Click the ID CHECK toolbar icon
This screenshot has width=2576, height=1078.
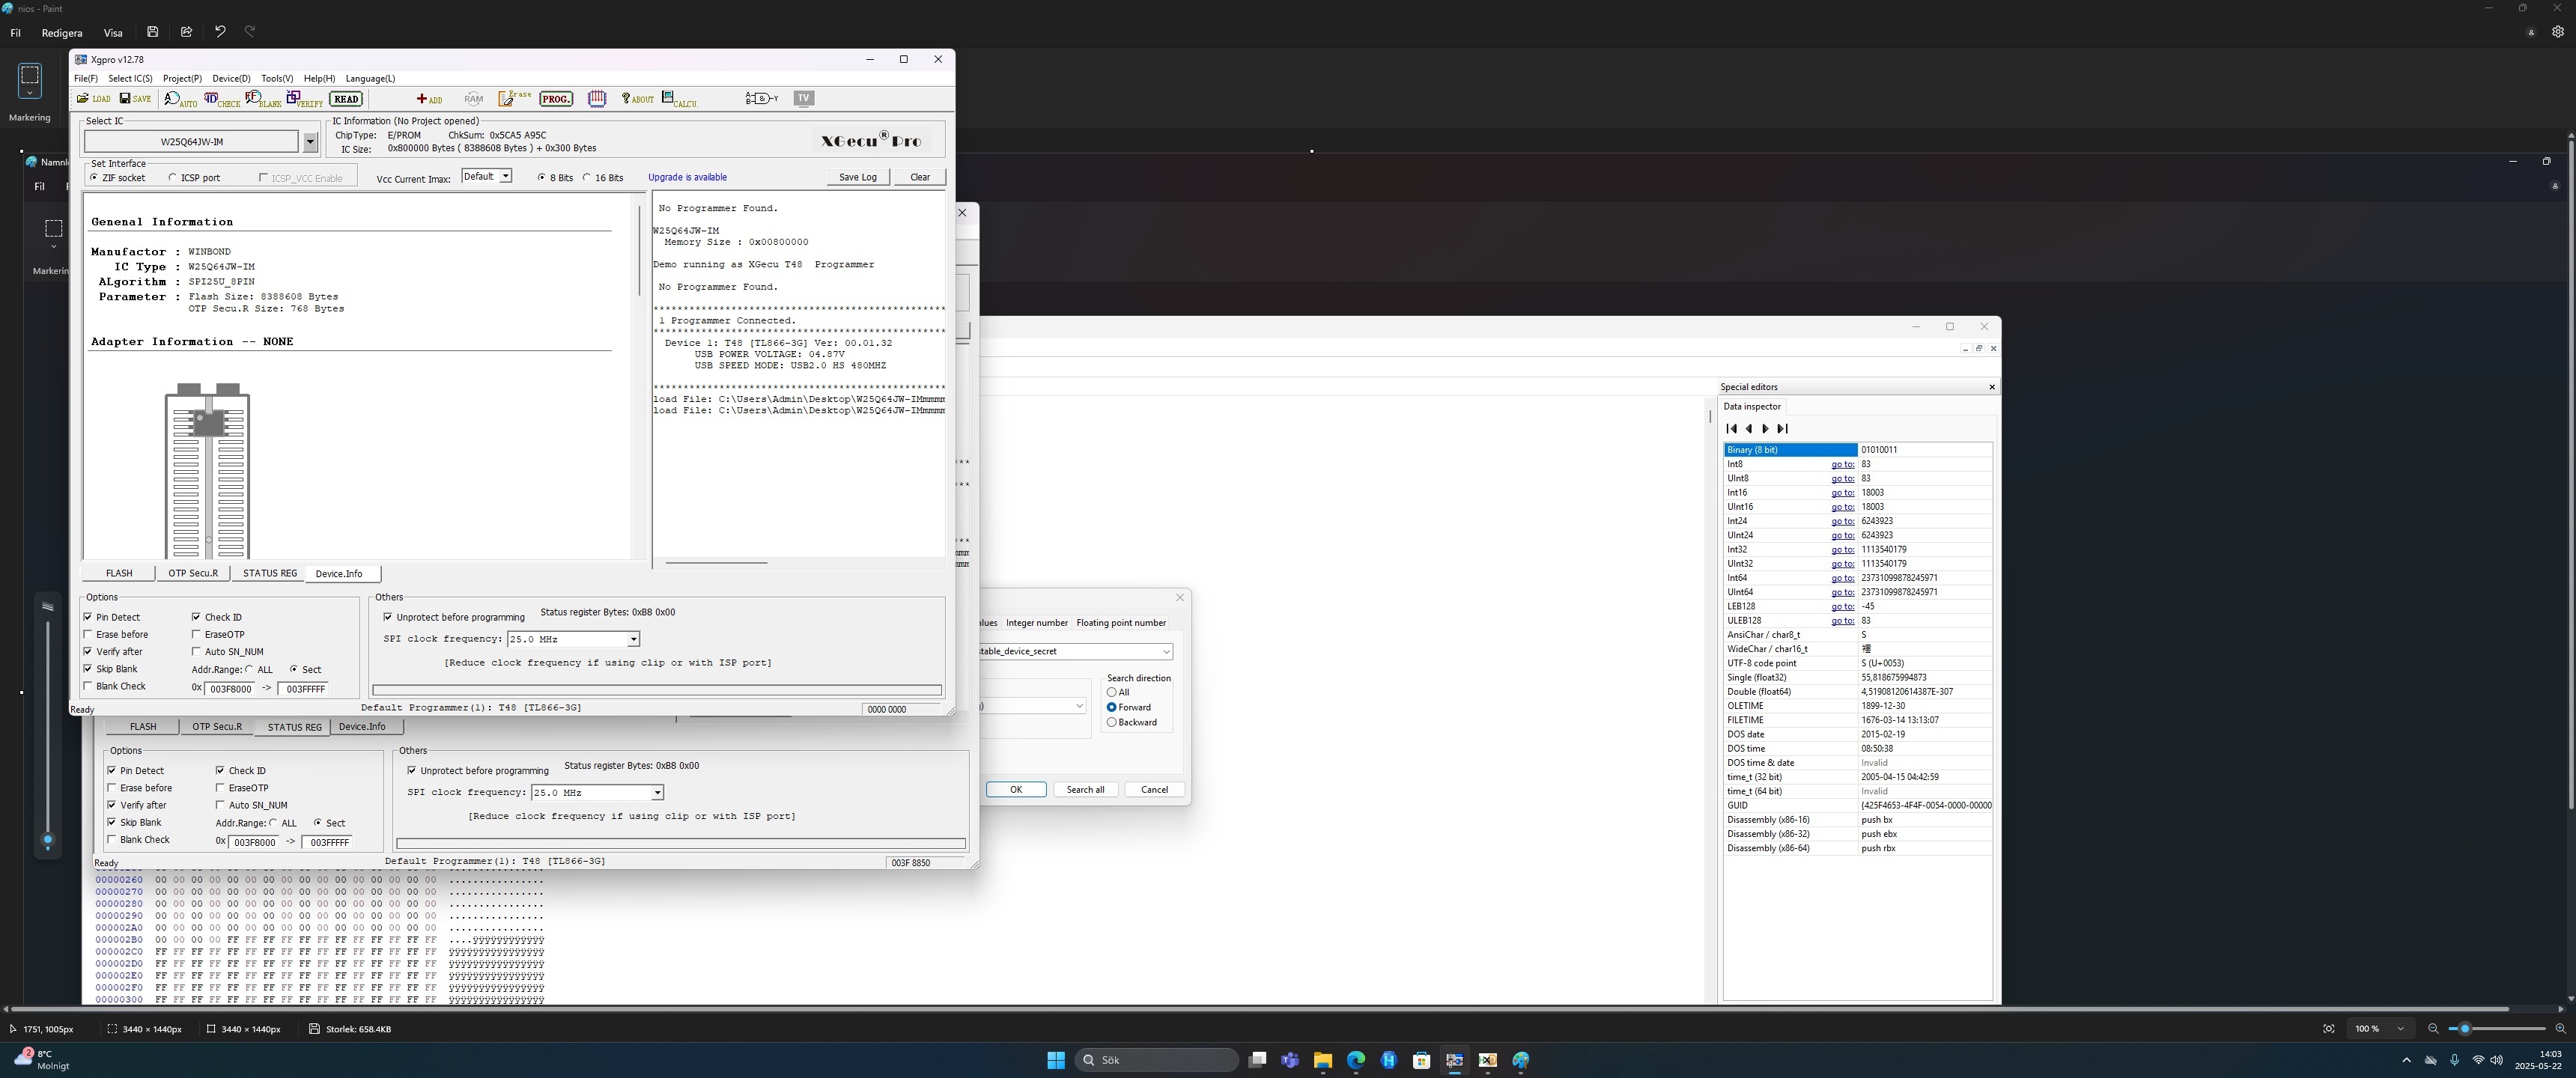(221, 99)
